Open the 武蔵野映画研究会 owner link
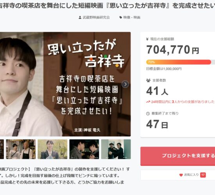The height and width of the screenshot is (195, 215). click(96, 18)
